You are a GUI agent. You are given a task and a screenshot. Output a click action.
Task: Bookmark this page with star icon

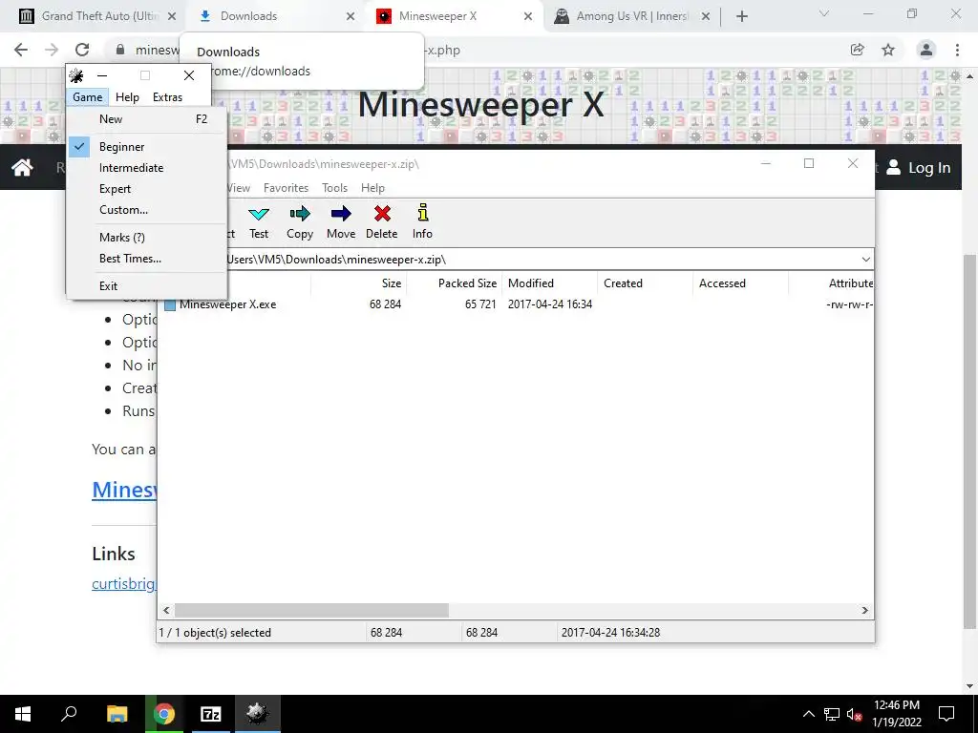click(x=888, y=50)
